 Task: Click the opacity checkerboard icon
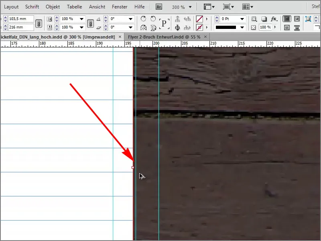coord(254,27)
